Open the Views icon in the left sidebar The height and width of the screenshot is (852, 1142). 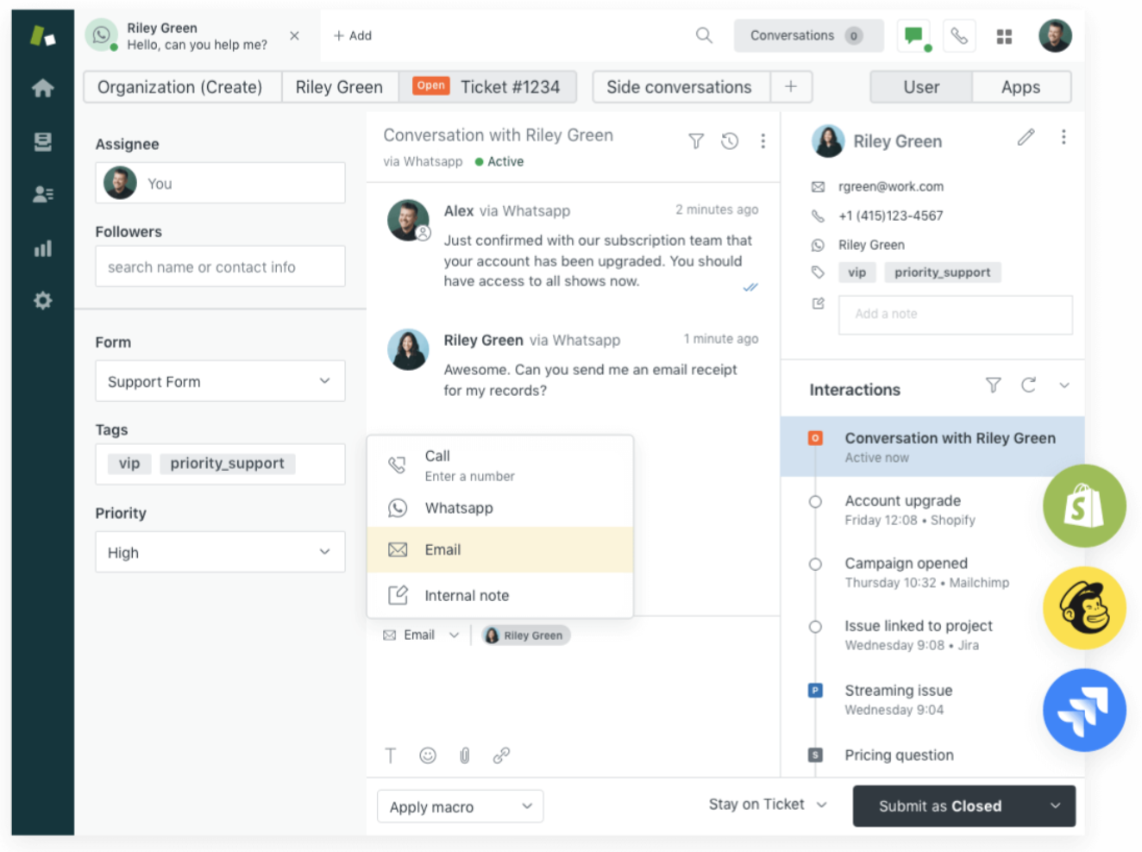click(x=42, y=141)
